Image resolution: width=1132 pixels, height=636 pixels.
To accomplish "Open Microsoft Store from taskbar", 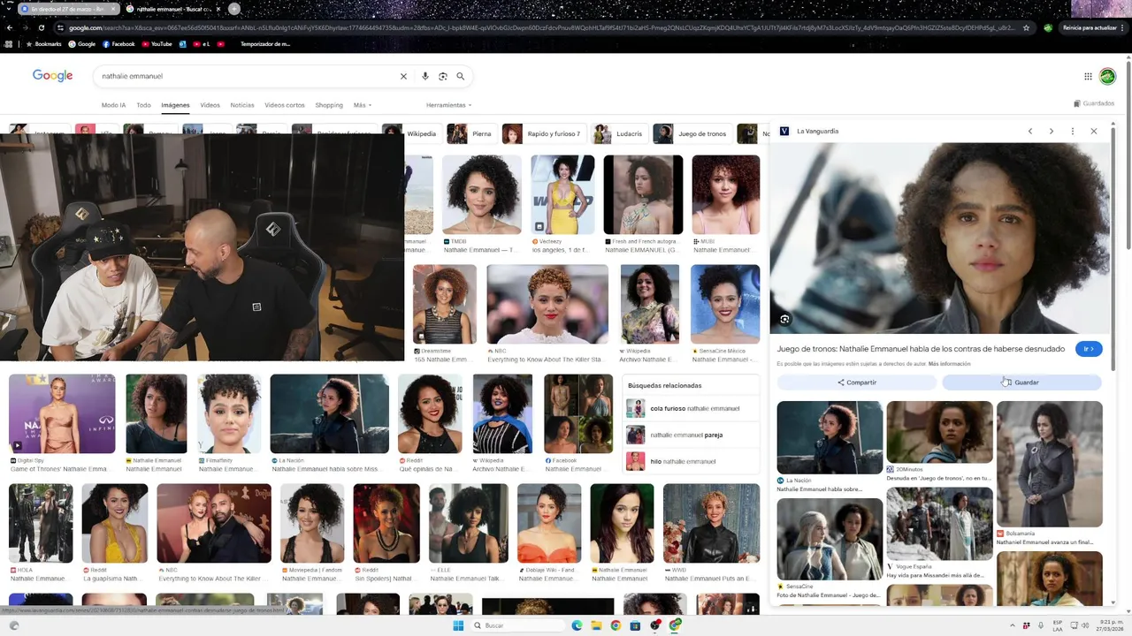I will point(635,625).
